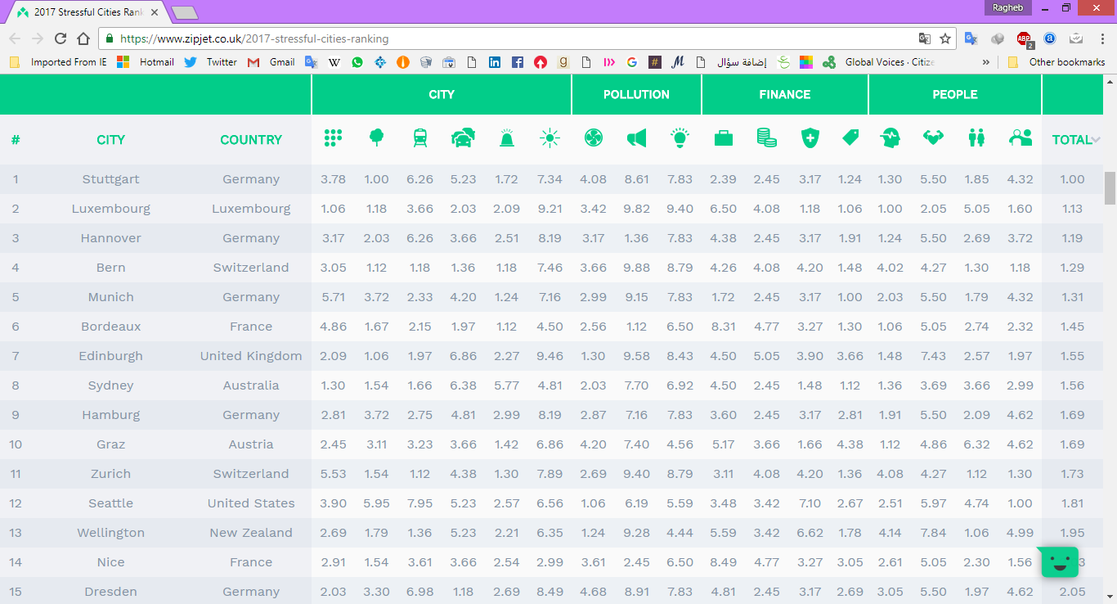The width and height of the screenshot is (1117, 604).
Task: Bookmark this page with the star icon
Action: click(945, 38)
